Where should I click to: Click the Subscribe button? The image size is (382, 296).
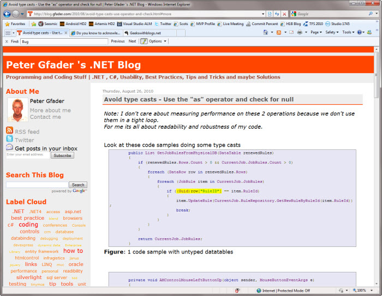pos(62,155)
